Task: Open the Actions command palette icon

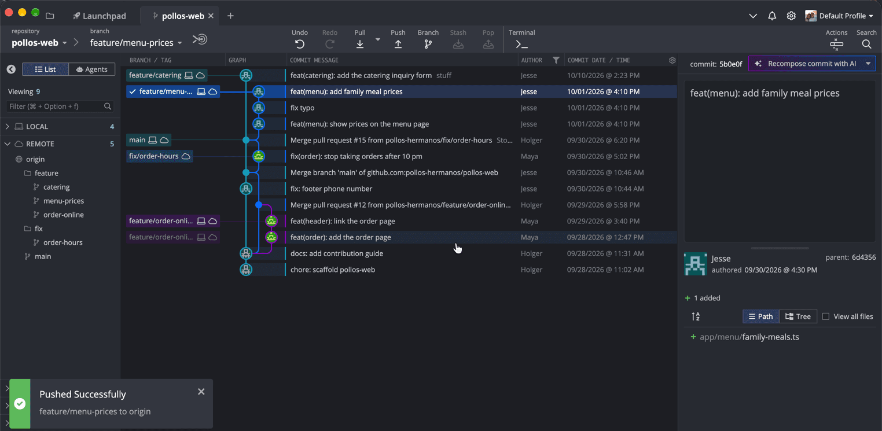Action: tap(836, 44)
